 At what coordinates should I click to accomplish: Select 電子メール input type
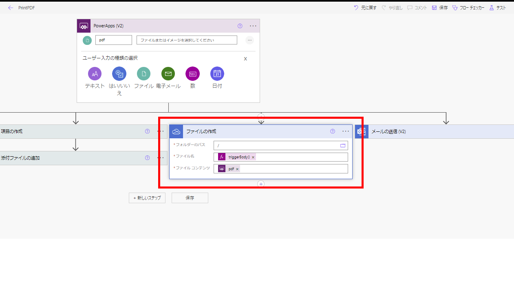tap(168, 78)
